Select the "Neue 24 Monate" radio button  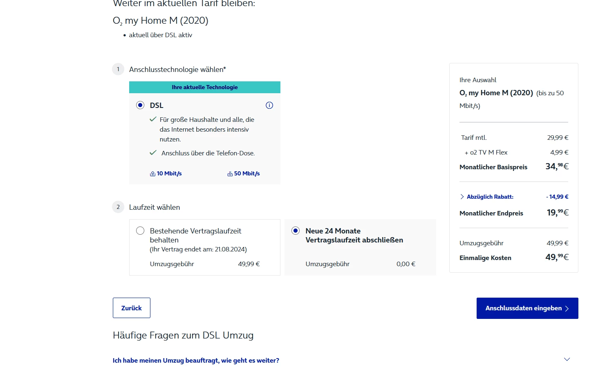tap(296, 231)
